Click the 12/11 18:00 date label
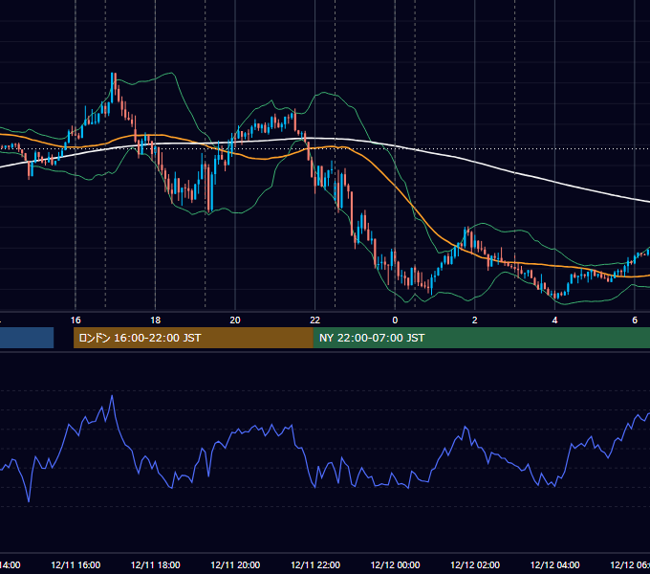650x574 pixels. coord(156,564)
